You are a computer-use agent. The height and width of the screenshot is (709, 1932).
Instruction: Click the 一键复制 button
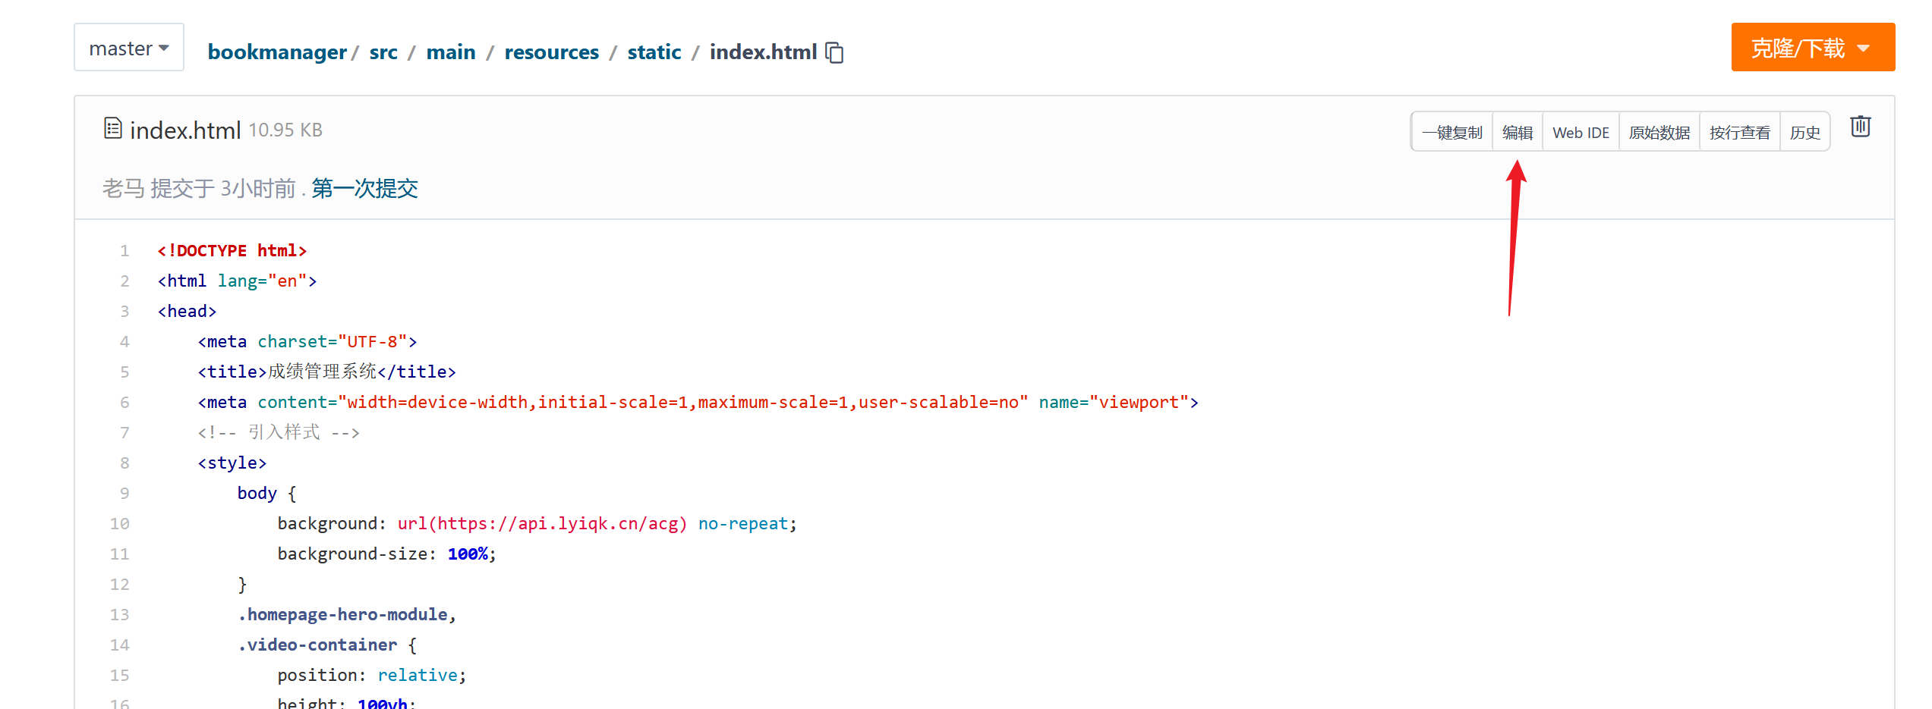click(1451, 133)
